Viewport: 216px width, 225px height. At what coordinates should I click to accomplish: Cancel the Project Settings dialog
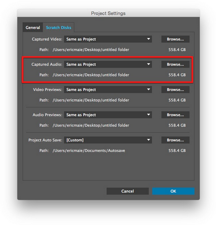[128, 191]
